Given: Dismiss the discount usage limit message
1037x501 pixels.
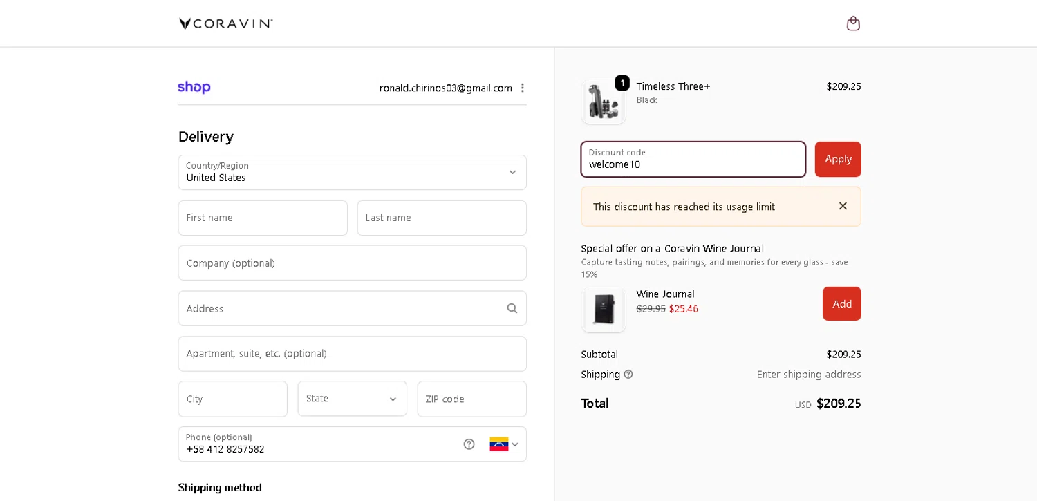Looking at the screenshot, I should point(843,206).
